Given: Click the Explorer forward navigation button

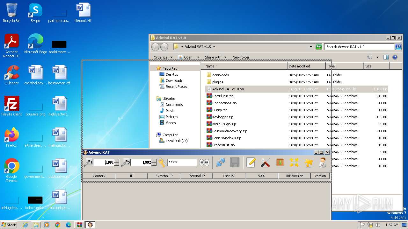Looking at the screenshot, I should pos(164,47).
